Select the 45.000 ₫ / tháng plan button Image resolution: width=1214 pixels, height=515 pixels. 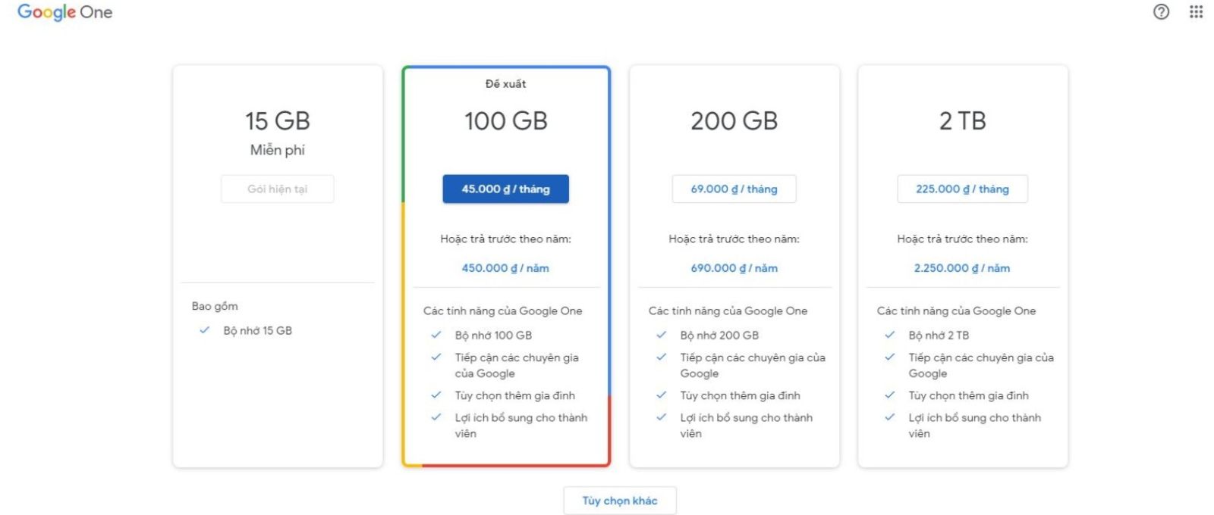(505, 189)
